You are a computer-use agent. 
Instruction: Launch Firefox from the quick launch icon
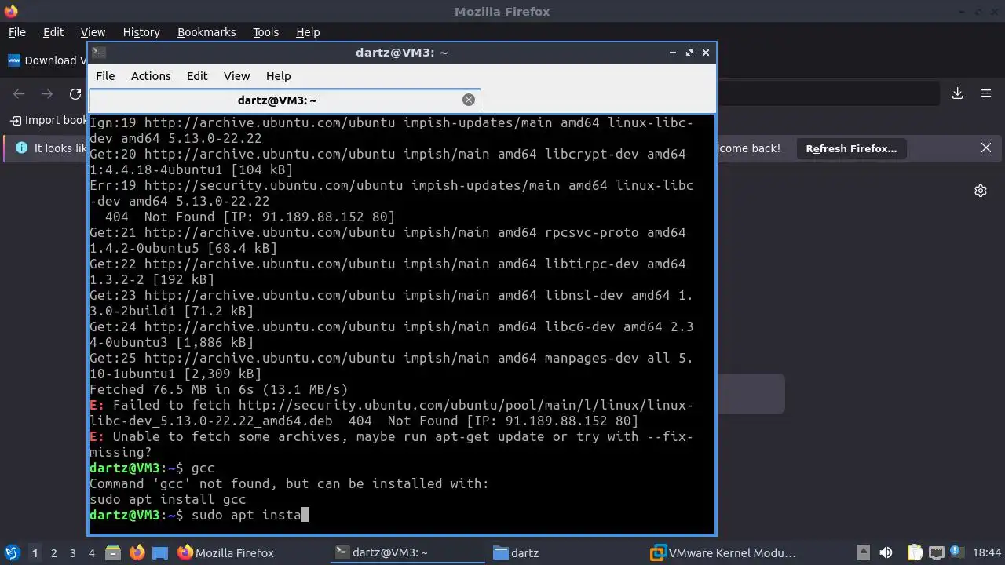pyautogui.click(x=137, y=552)
